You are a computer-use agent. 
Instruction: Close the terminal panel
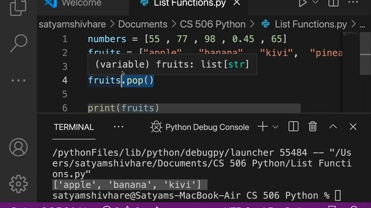click(353, 127)
